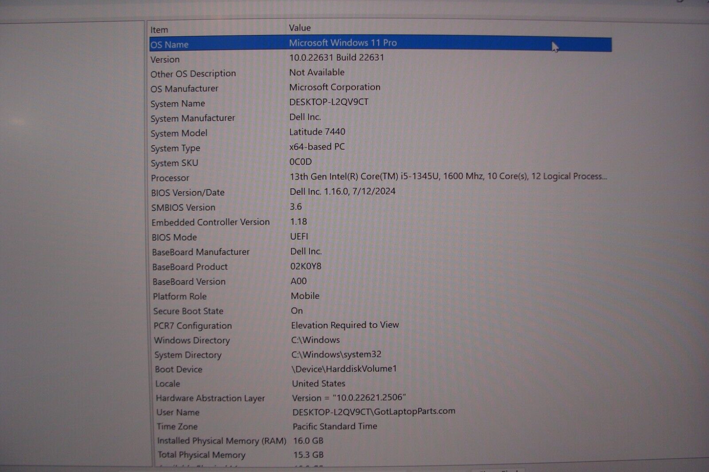The height and width of the screenshot is (472, 709).
Task: Click 'DESKTOP-L2QV9CT' system name value
Action: point(329,102)
